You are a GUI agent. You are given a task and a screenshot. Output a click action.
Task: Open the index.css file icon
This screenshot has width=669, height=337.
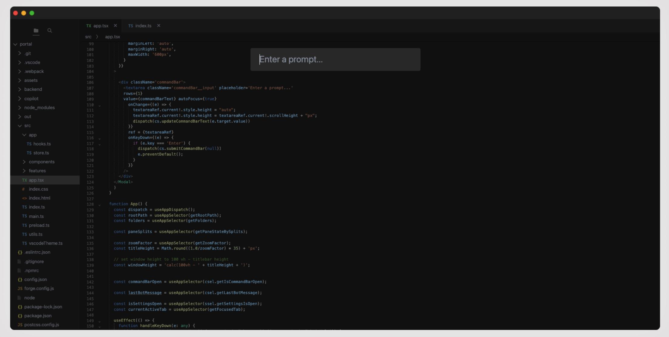point(24,189)
